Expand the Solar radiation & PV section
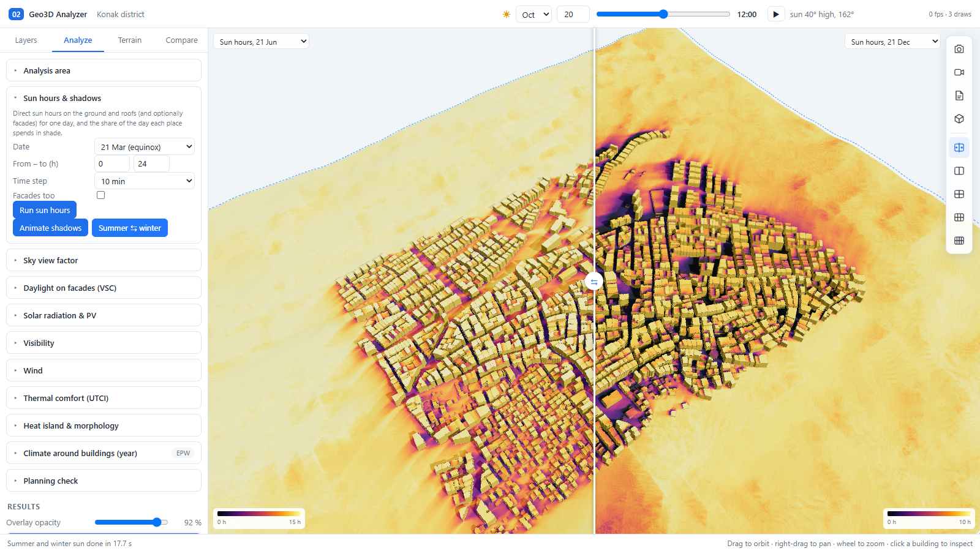The width and height of the screenshot is (980, 551). tap(104, 315)
